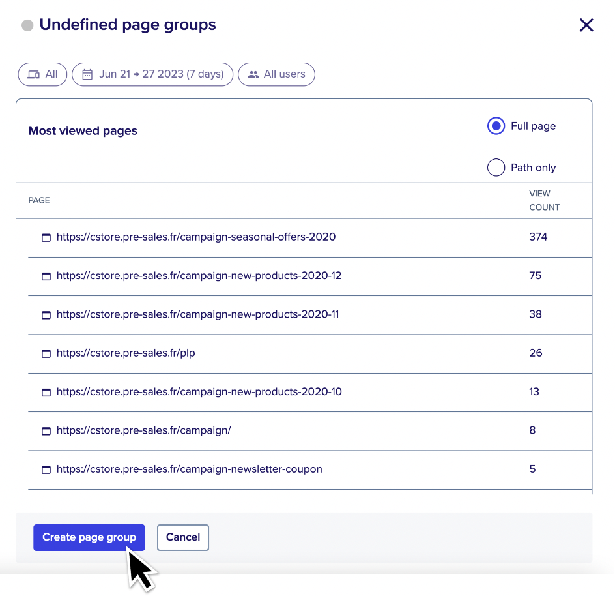Click the Cancel button
Viewport: 615px width, 596px height.
(183, 537)
